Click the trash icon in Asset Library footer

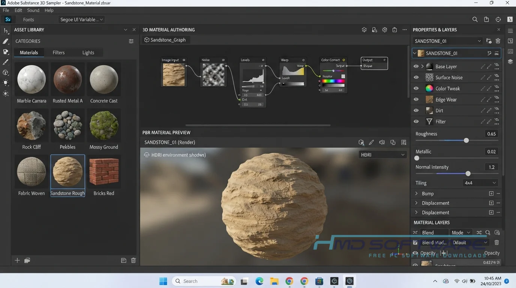click(133, 260)
